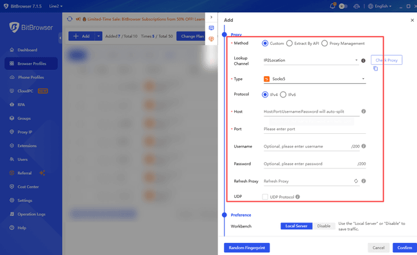
Task: Select the IPv6 protocol radio button
Action: point(283,95)
